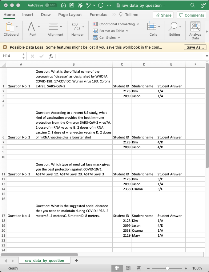Image resolution: width=209 pixels, height=272 pixels.
Task: Open the Insert ribbon tab
Action: [x=28, y=15]
